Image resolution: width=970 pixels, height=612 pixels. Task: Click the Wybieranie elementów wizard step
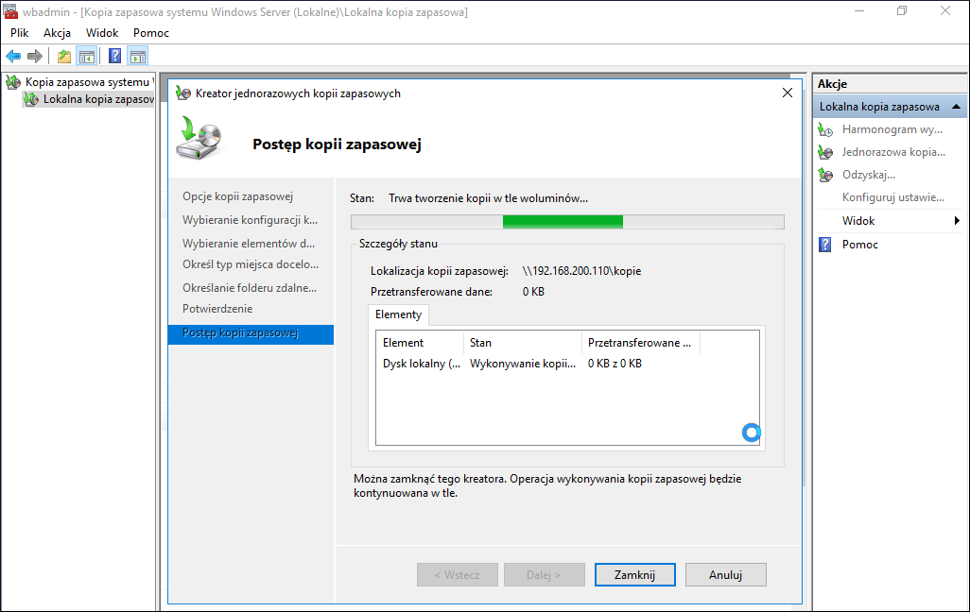click(x=249, y=244)
